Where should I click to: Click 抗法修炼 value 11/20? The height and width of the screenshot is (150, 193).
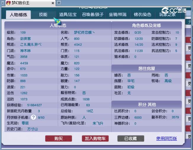pos(139,51)
